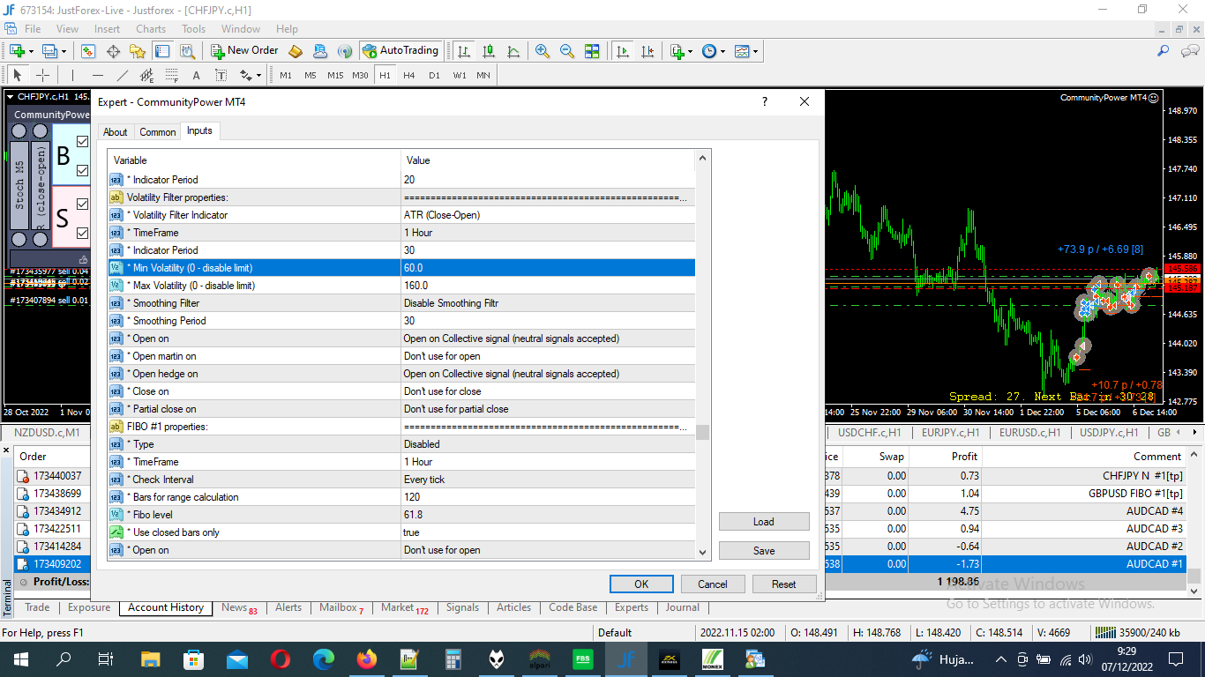The height and width of the screenshot is (677, 1205).
Task: Click the Save button
Action: (764, 551)
